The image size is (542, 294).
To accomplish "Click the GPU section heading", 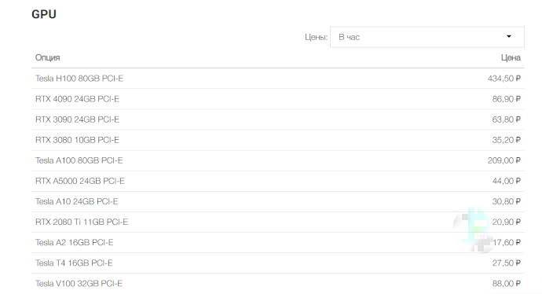I will (44, 14).
